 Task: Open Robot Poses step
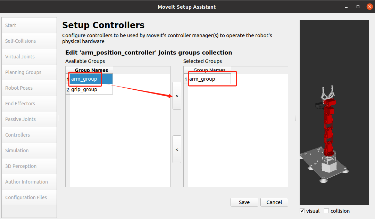pos(29,88)
